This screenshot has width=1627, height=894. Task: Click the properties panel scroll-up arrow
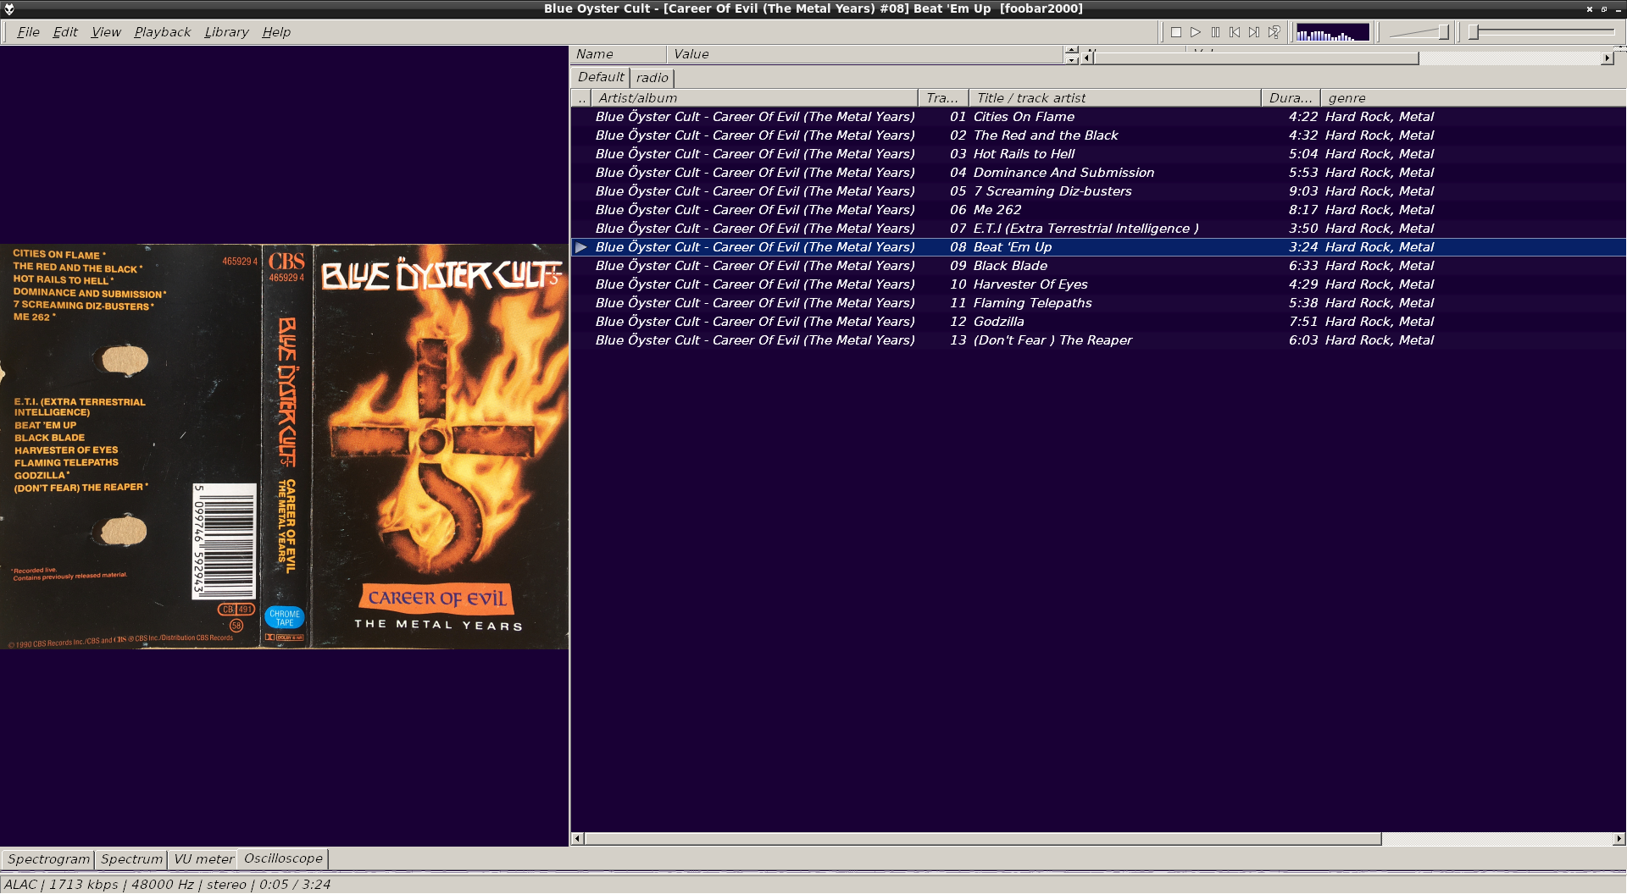point(1072,50)
